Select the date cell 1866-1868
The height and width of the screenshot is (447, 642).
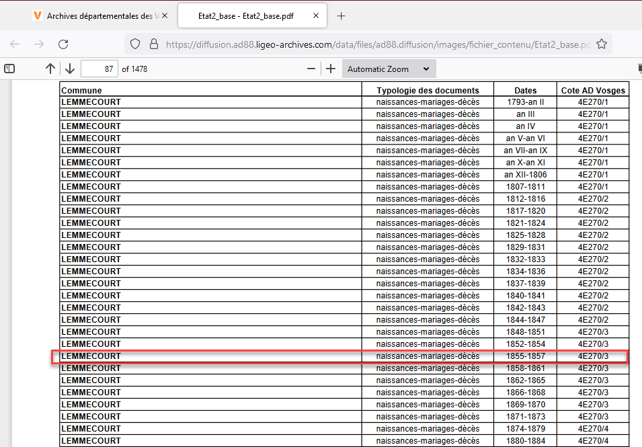[x=525, y=392]
